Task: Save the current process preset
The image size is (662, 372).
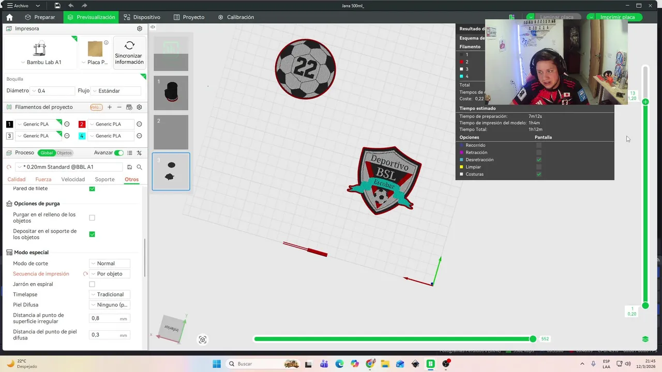Action: point(129,167)
